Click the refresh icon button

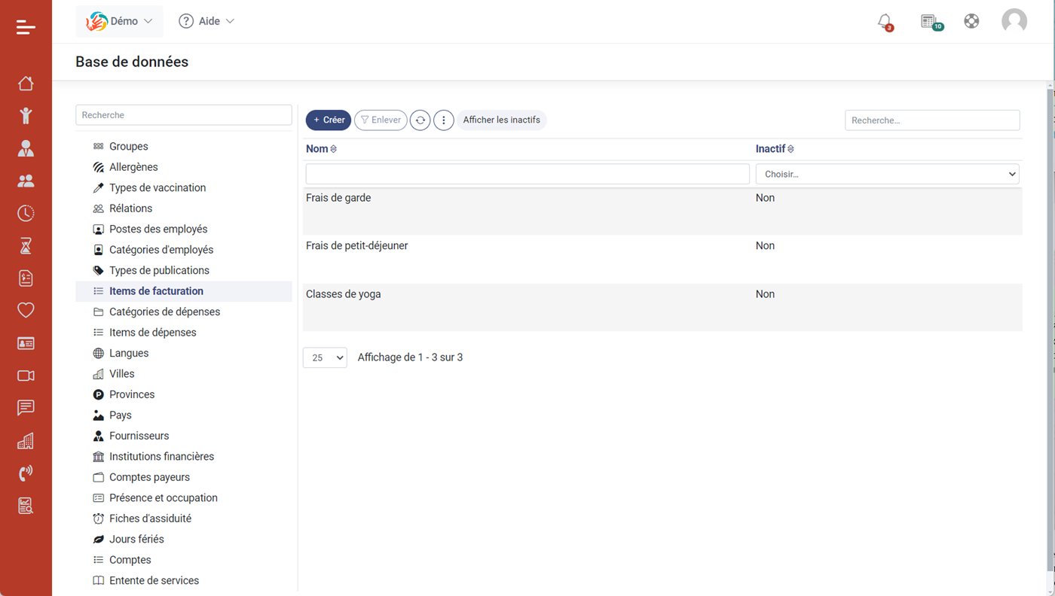[420, 120]
